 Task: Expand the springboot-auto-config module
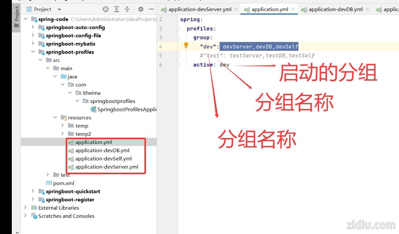click(33, 28)
